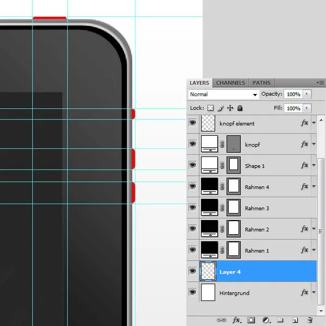Expand effects of Shape 1 layer
The width and height of the screenshot is (326, 326).
314,165
